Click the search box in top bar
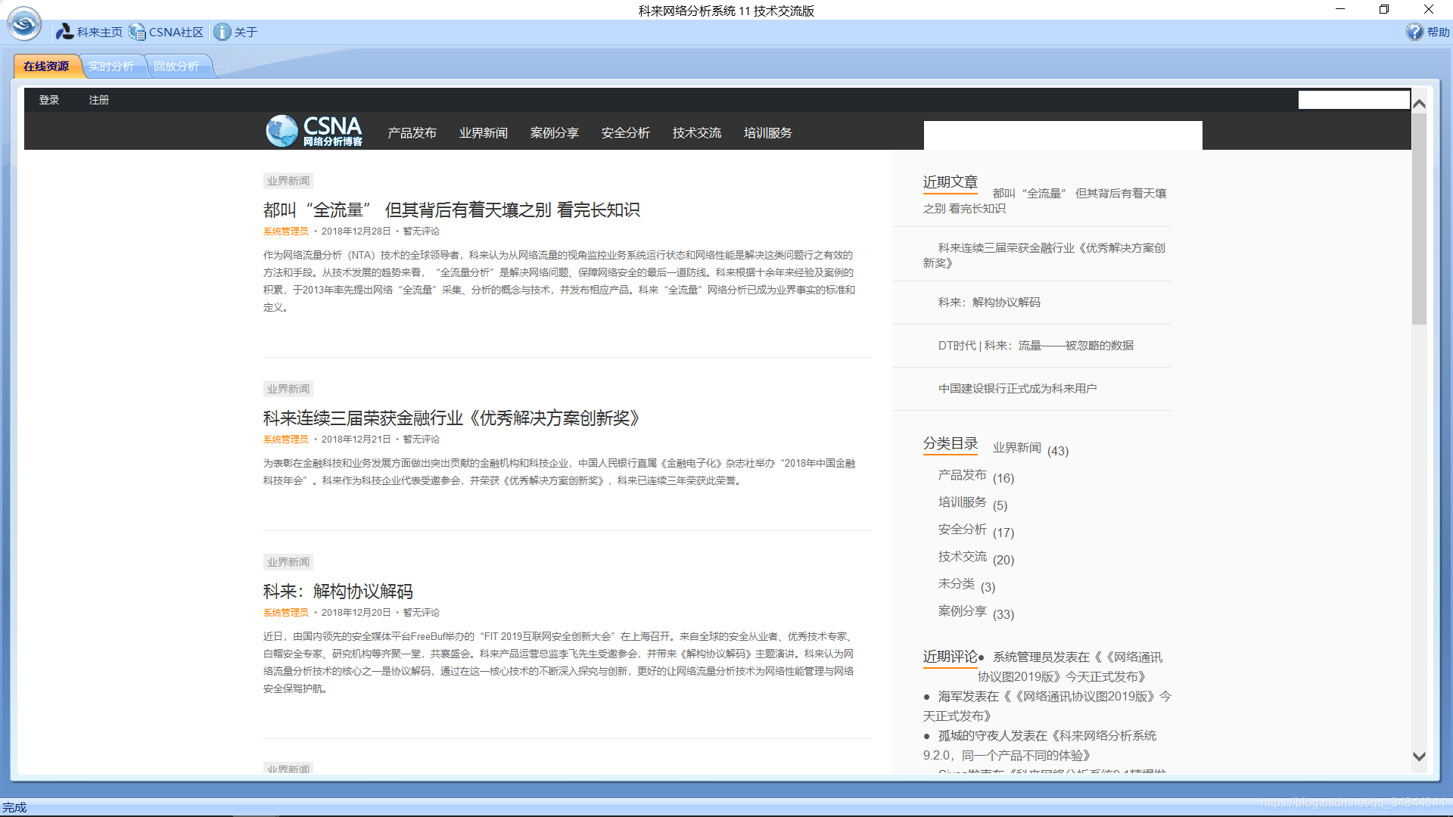This screenshot has height=817, width=1453. pos(1354,100)
